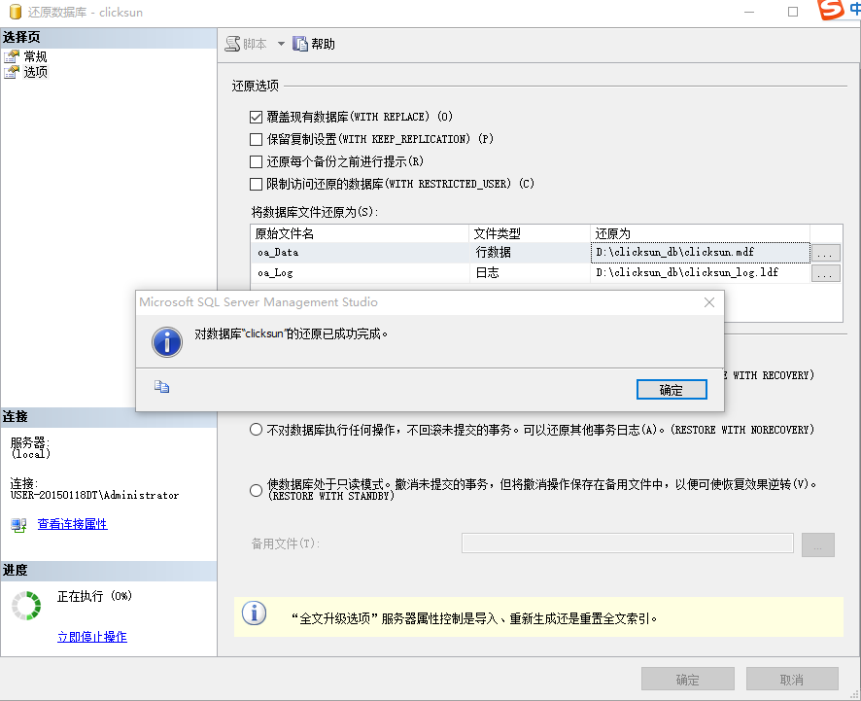
Task: Click the 还原为 column header
Action: (x=700, y=234)
